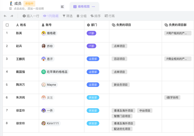Open the 中台项目 linked record

(x=145, y=110)
